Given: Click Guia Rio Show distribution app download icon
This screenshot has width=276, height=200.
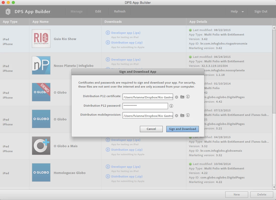Looking at the screenshot, I should coord(108,43).
